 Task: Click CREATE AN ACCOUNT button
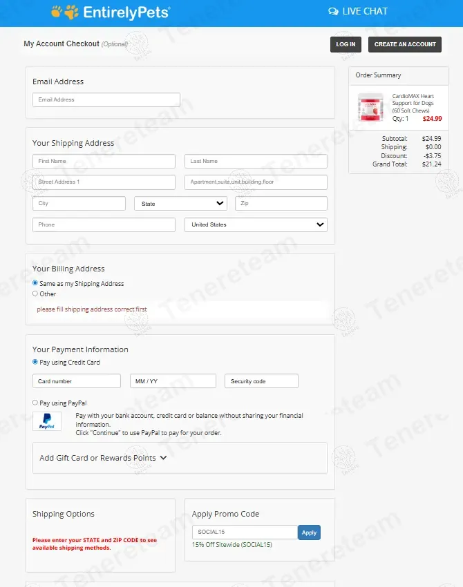405,44
